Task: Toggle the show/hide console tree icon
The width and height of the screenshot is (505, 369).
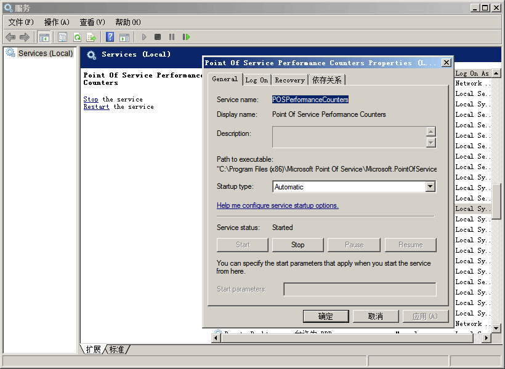Action: tap(44, 38)
